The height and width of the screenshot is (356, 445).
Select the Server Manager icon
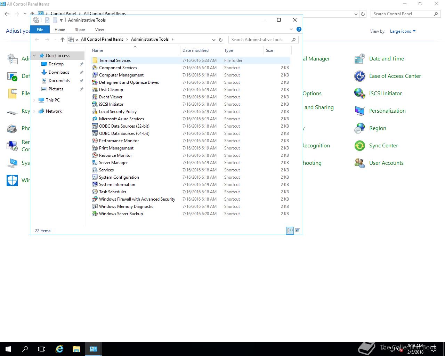(95, 163)
